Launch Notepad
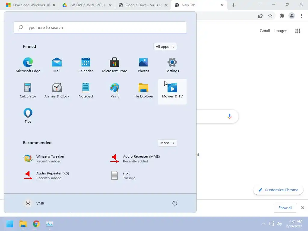The width and height of the screenshot is (308, 231). click(86, 91)
